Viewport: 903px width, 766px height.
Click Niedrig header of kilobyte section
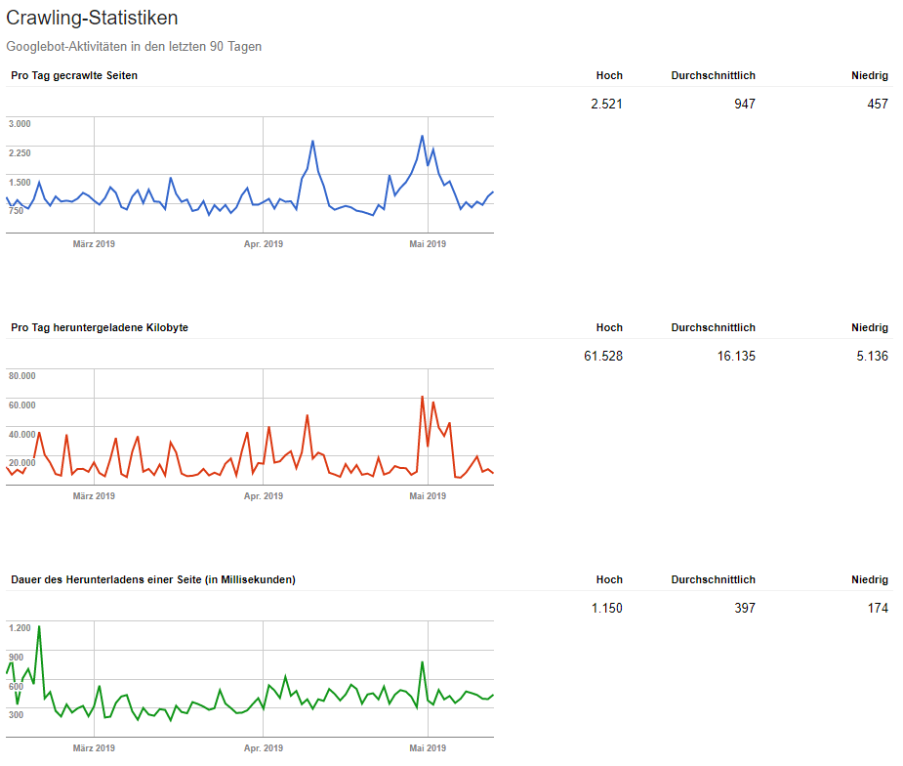tap(870, 327)
